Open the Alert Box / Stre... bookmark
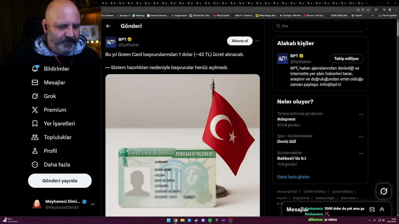 click(200, 16)
